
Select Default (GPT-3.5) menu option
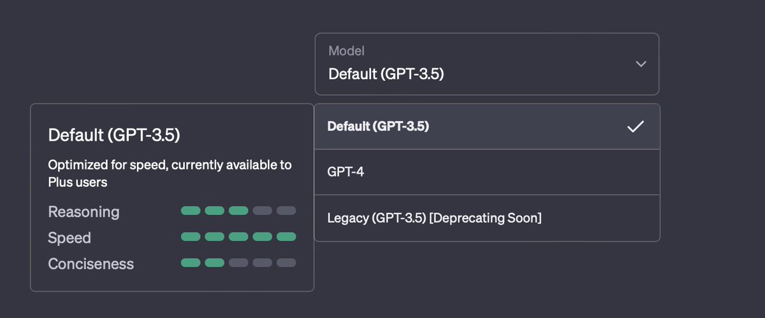(x=486, y=126)
